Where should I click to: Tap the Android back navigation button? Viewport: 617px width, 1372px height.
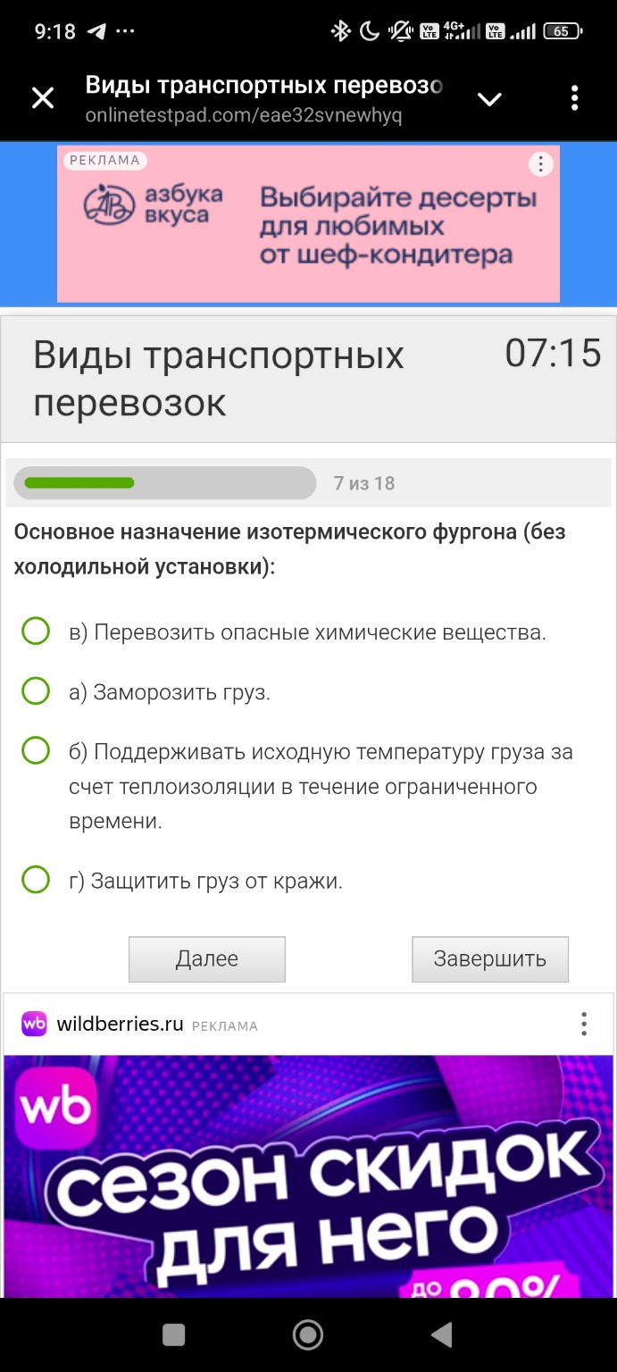coord(440,1334)
